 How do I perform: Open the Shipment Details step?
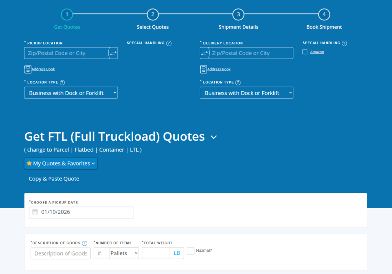tap(238, 14)
